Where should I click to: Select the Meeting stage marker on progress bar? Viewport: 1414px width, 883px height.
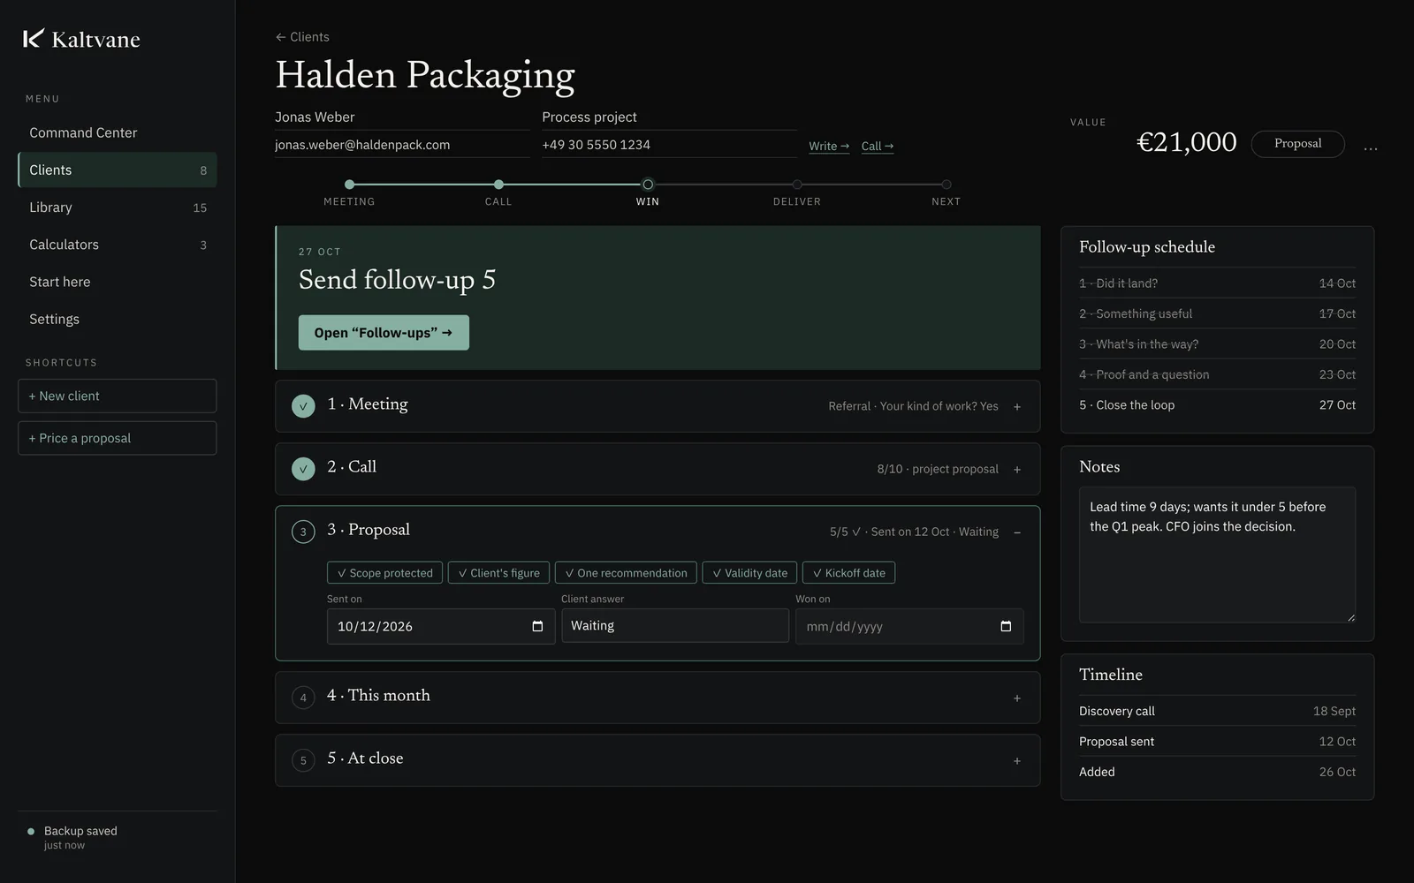(x=349, y=185)
